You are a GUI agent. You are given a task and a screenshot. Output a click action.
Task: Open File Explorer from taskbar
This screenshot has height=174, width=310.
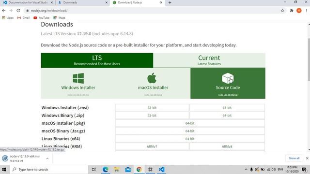click(x=117, y=170)
